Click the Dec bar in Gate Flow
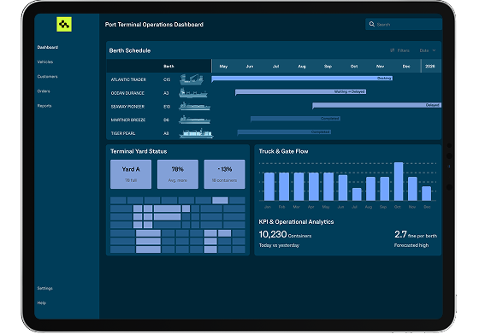Screen dimensions: 479x334 click(x=427, y=193)
